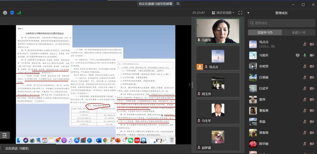317x154 pixels.
Task: Click 马旭军's screen sharing icon in the member list
Action: [297, 55]
